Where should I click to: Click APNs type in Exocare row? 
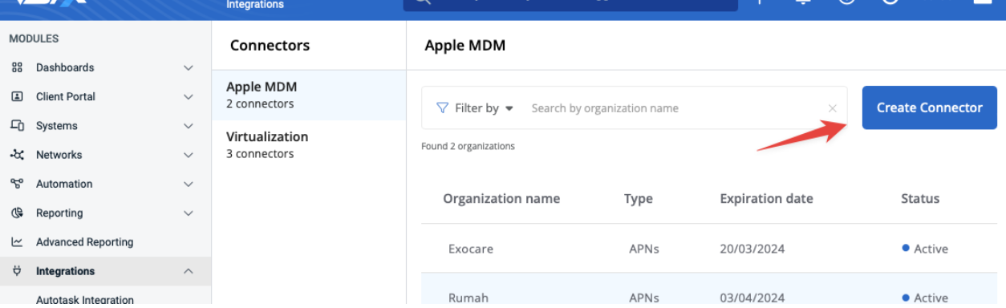644,249
